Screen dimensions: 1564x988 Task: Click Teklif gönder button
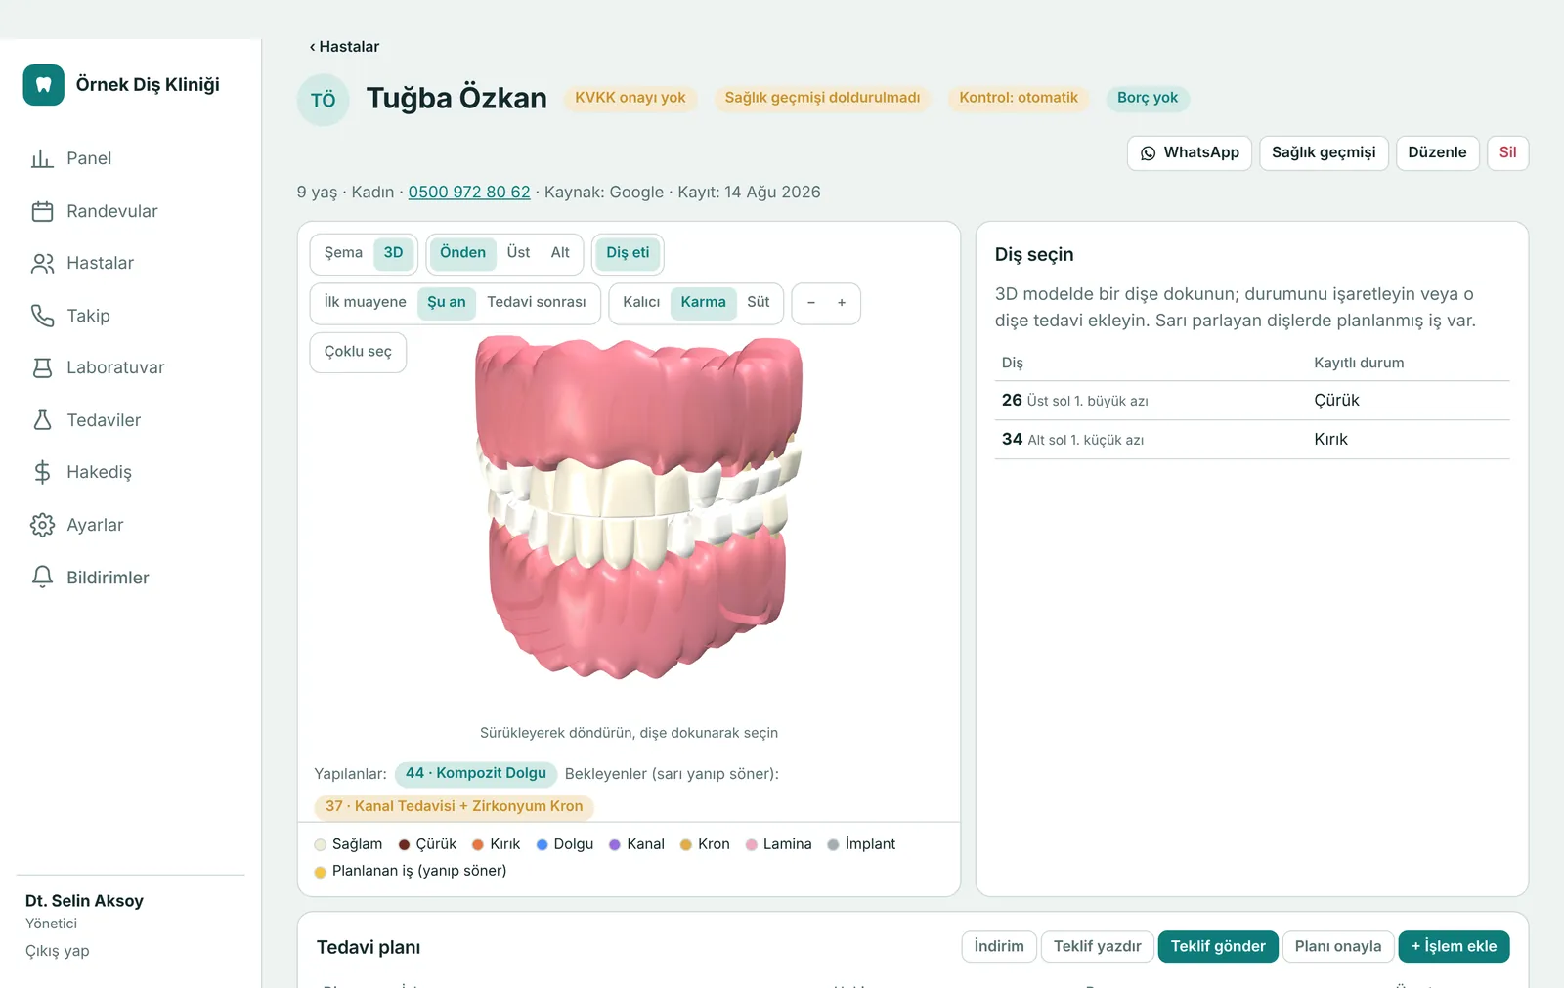tap(1218, 947)
